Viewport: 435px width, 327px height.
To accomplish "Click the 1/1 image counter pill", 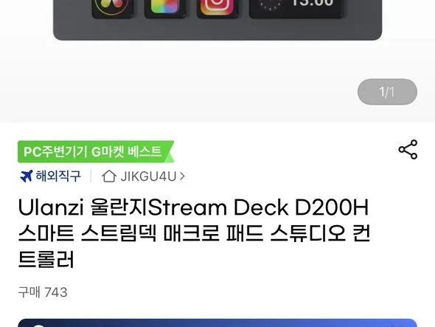I will pos(387,92).
